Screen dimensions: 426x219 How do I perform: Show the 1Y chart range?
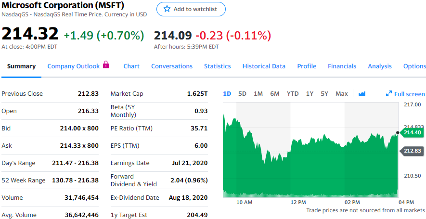point(310,94)
